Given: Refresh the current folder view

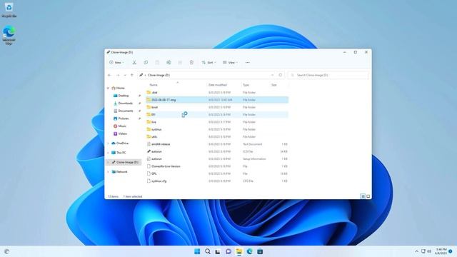Looking at the screenshot, I should (x=281, y=75).
